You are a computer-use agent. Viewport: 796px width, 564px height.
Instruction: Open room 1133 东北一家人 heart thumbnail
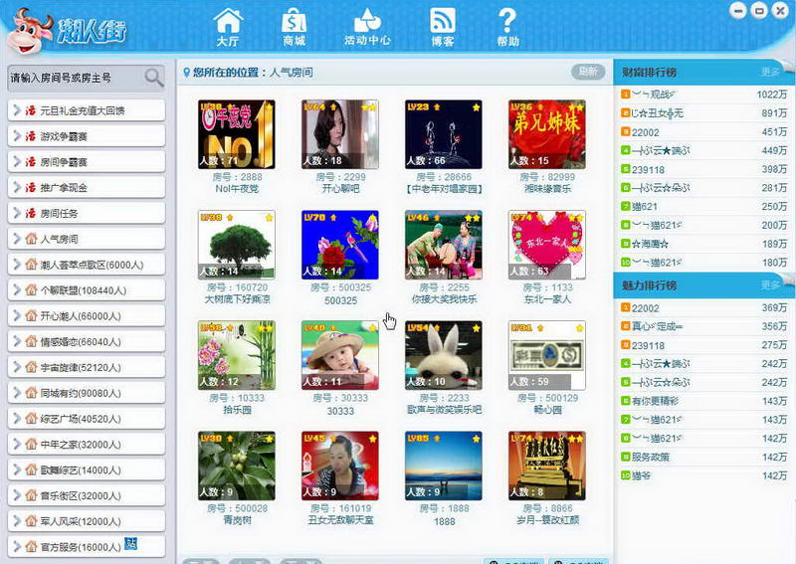[x=547, y=245]
